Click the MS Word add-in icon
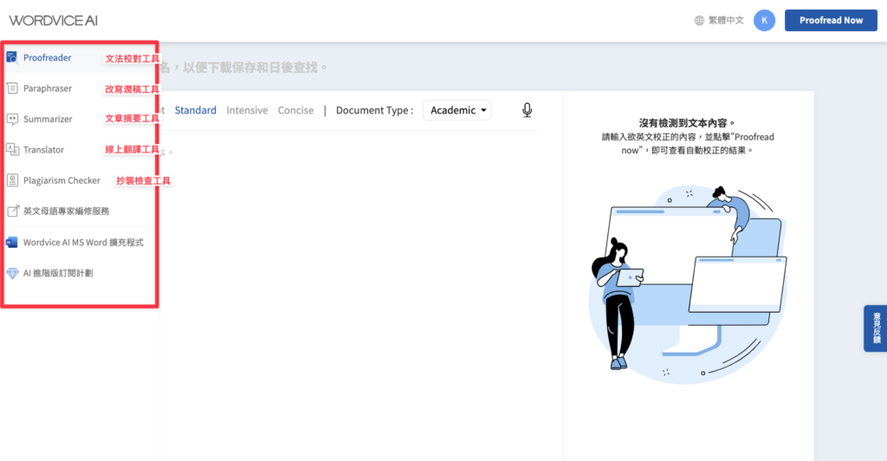 pos(12,242)
